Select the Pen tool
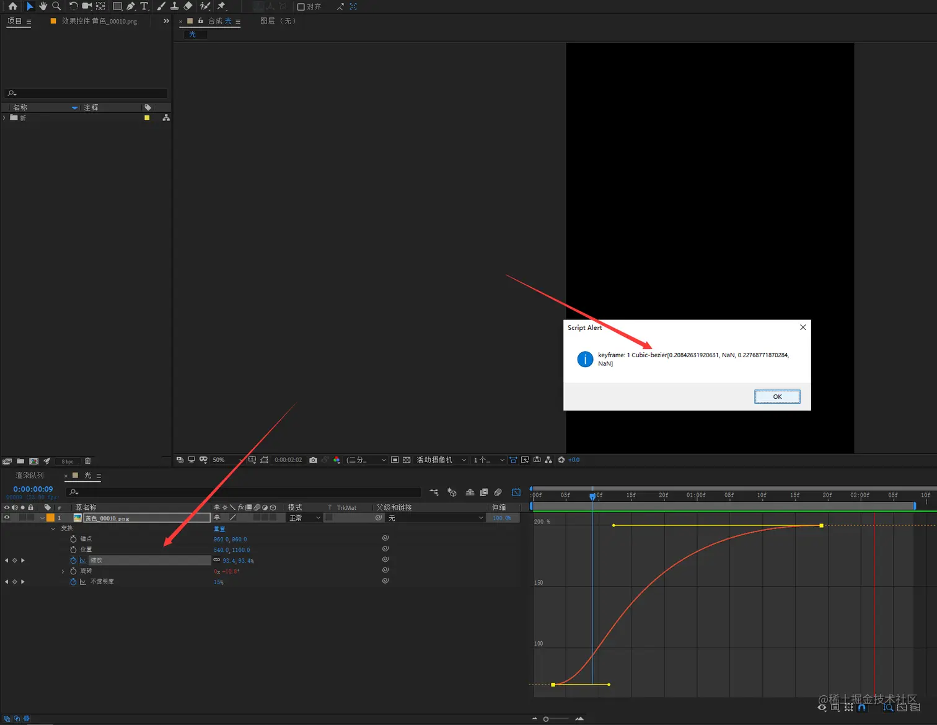This screenshot has width=937, height=725. point(130,6)
